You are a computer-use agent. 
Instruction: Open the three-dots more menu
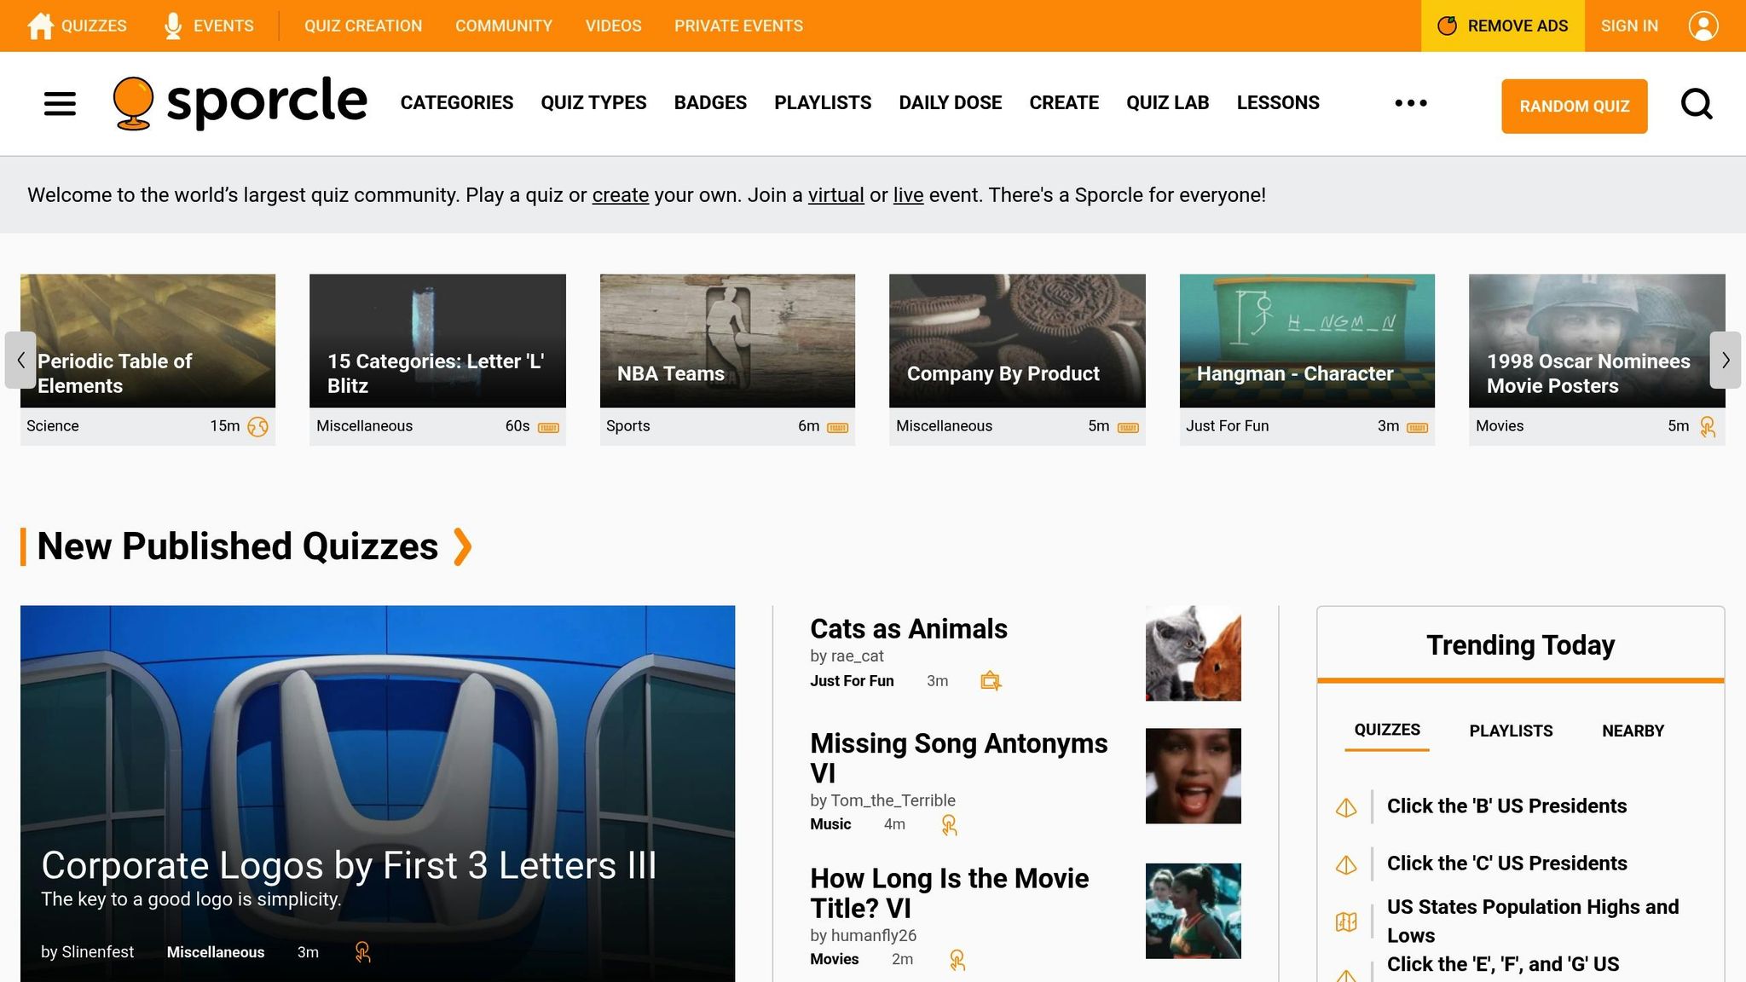tap(1411, 103)
